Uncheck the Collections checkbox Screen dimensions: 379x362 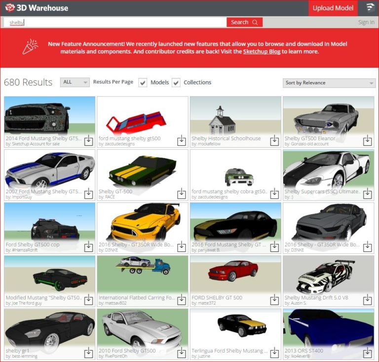pyautogui.click(x=176, y=82)
